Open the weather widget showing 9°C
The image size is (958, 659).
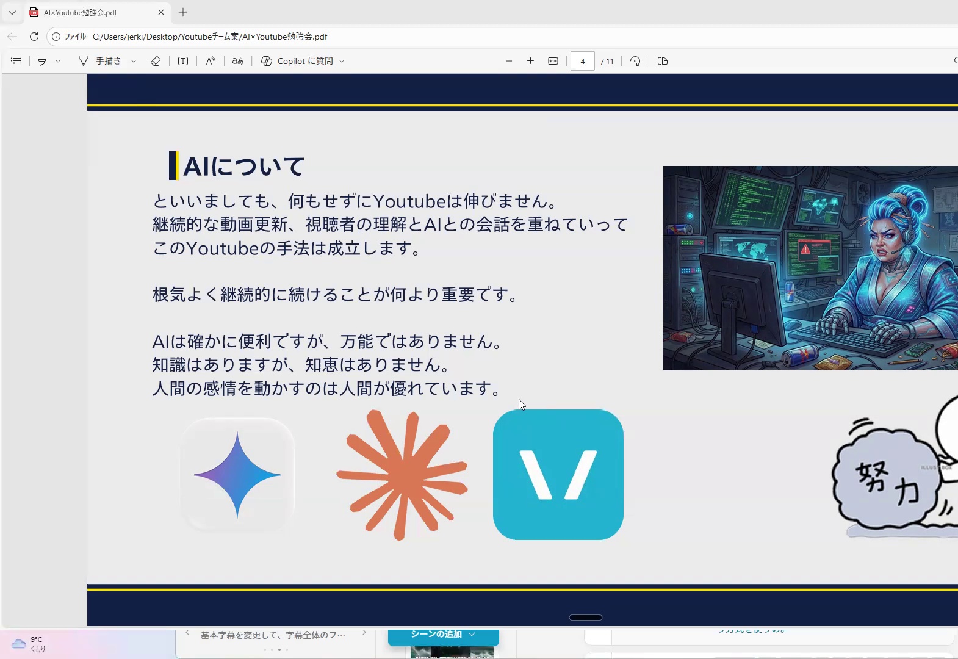pos(29,644)
